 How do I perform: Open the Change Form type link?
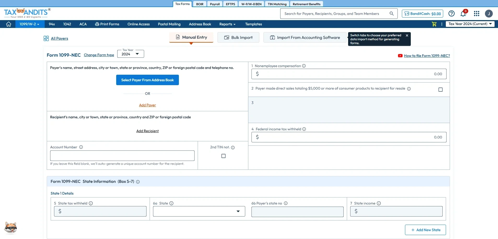[x=99, y=55]
